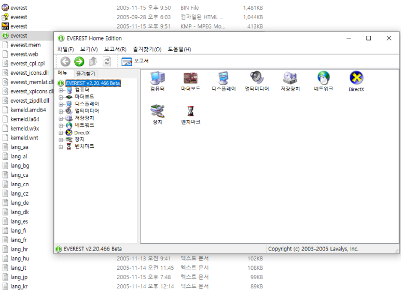
Task: Open the 컴퓨터 icon in the main pane
Action: click(157, 78)
